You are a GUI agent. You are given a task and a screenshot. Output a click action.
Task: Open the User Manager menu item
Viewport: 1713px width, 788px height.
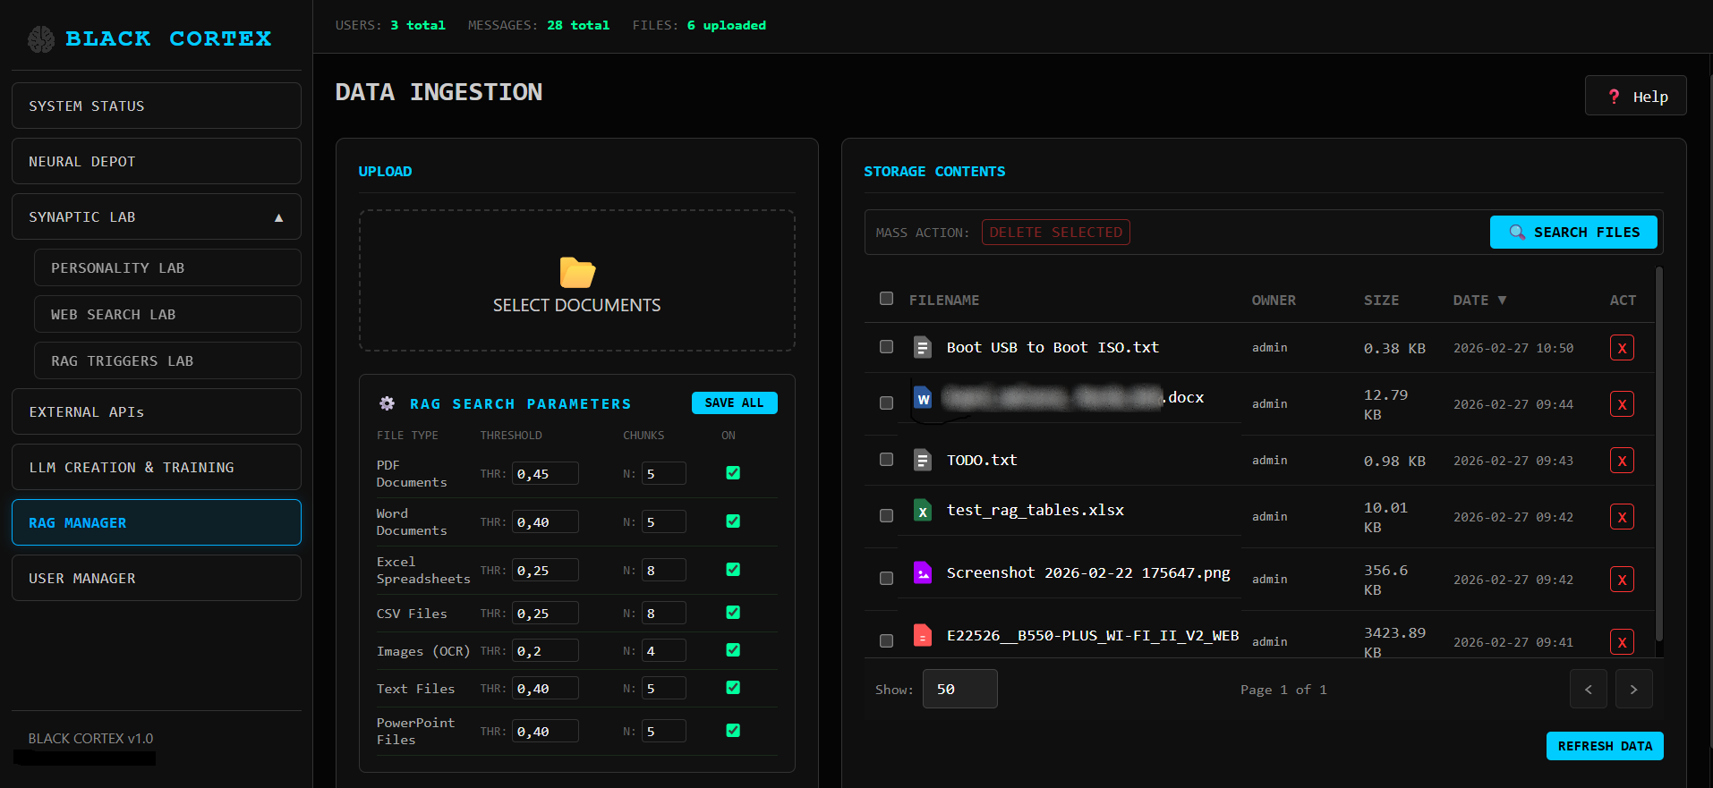click(157, 579)
